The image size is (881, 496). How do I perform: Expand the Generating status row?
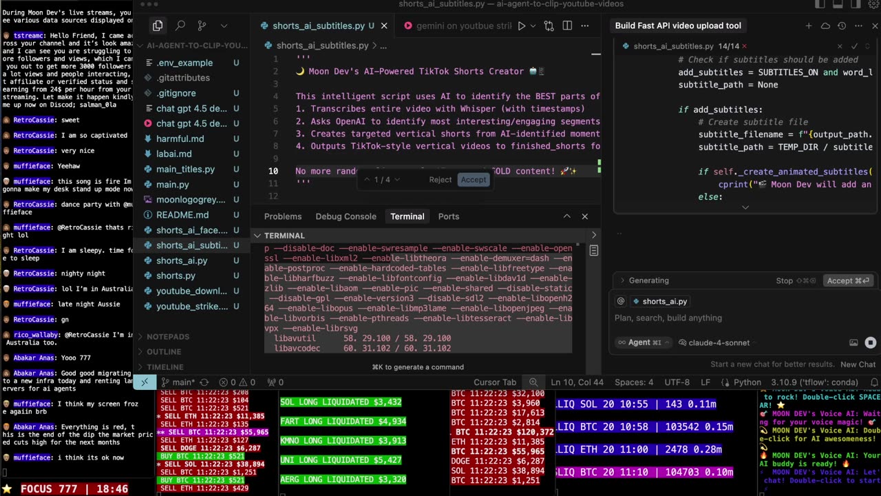pyautogui.click(x=644, y=280)
